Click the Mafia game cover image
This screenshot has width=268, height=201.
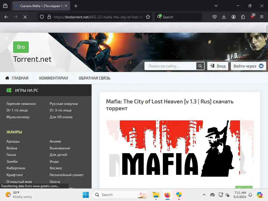click(180, 149)
